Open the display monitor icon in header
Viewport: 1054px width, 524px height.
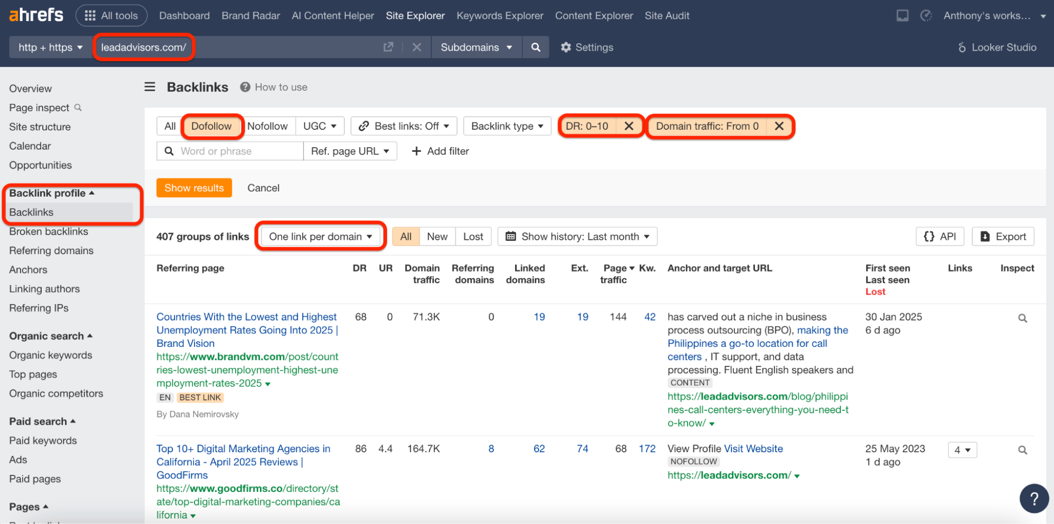coord(902,16)
